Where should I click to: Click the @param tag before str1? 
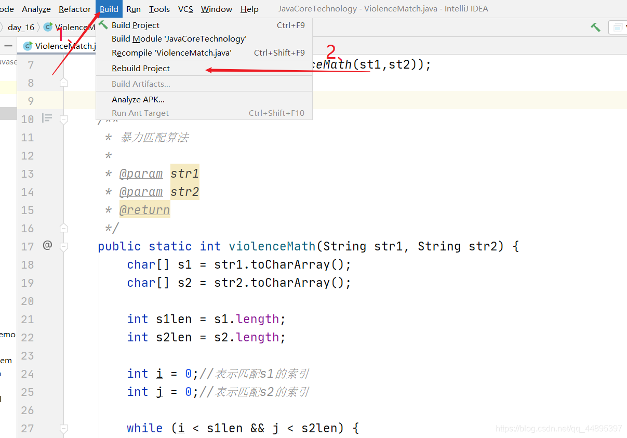[x=141, y=174]
